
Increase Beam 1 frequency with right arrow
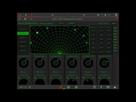pos(29,78)
